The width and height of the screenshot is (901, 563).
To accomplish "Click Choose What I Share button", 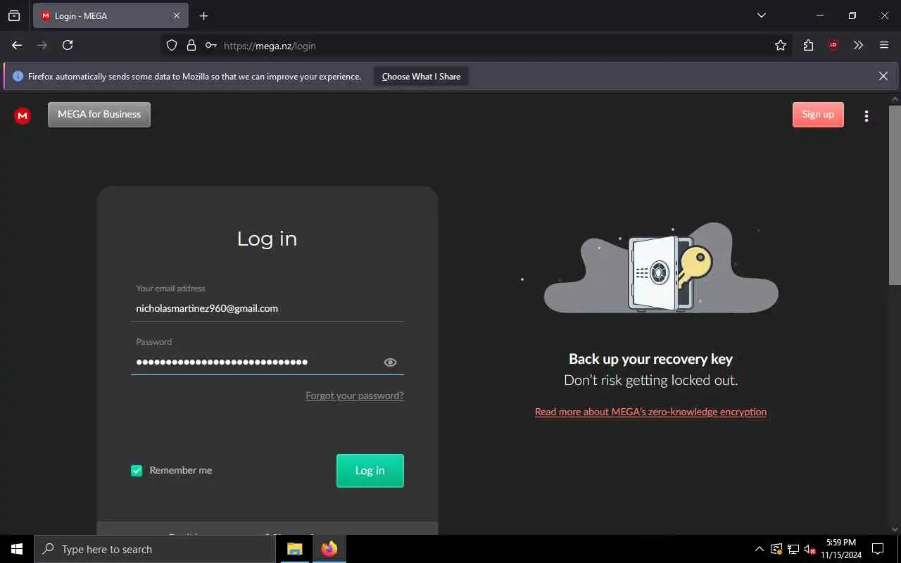I will click(x=421, y=77).
